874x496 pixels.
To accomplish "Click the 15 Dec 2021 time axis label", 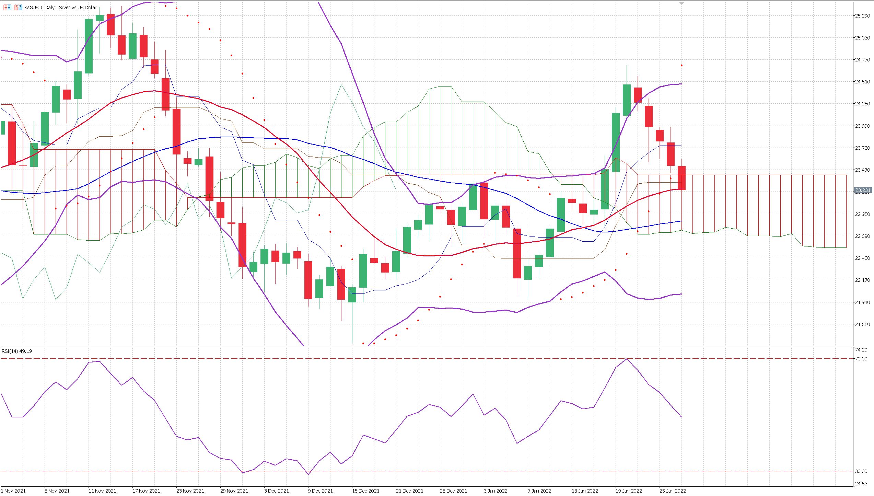I will pos(366,491).
